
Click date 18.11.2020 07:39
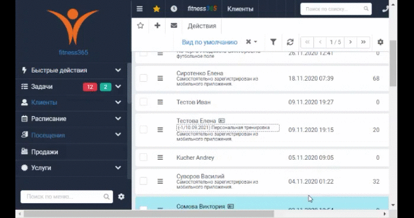point(310,78)
